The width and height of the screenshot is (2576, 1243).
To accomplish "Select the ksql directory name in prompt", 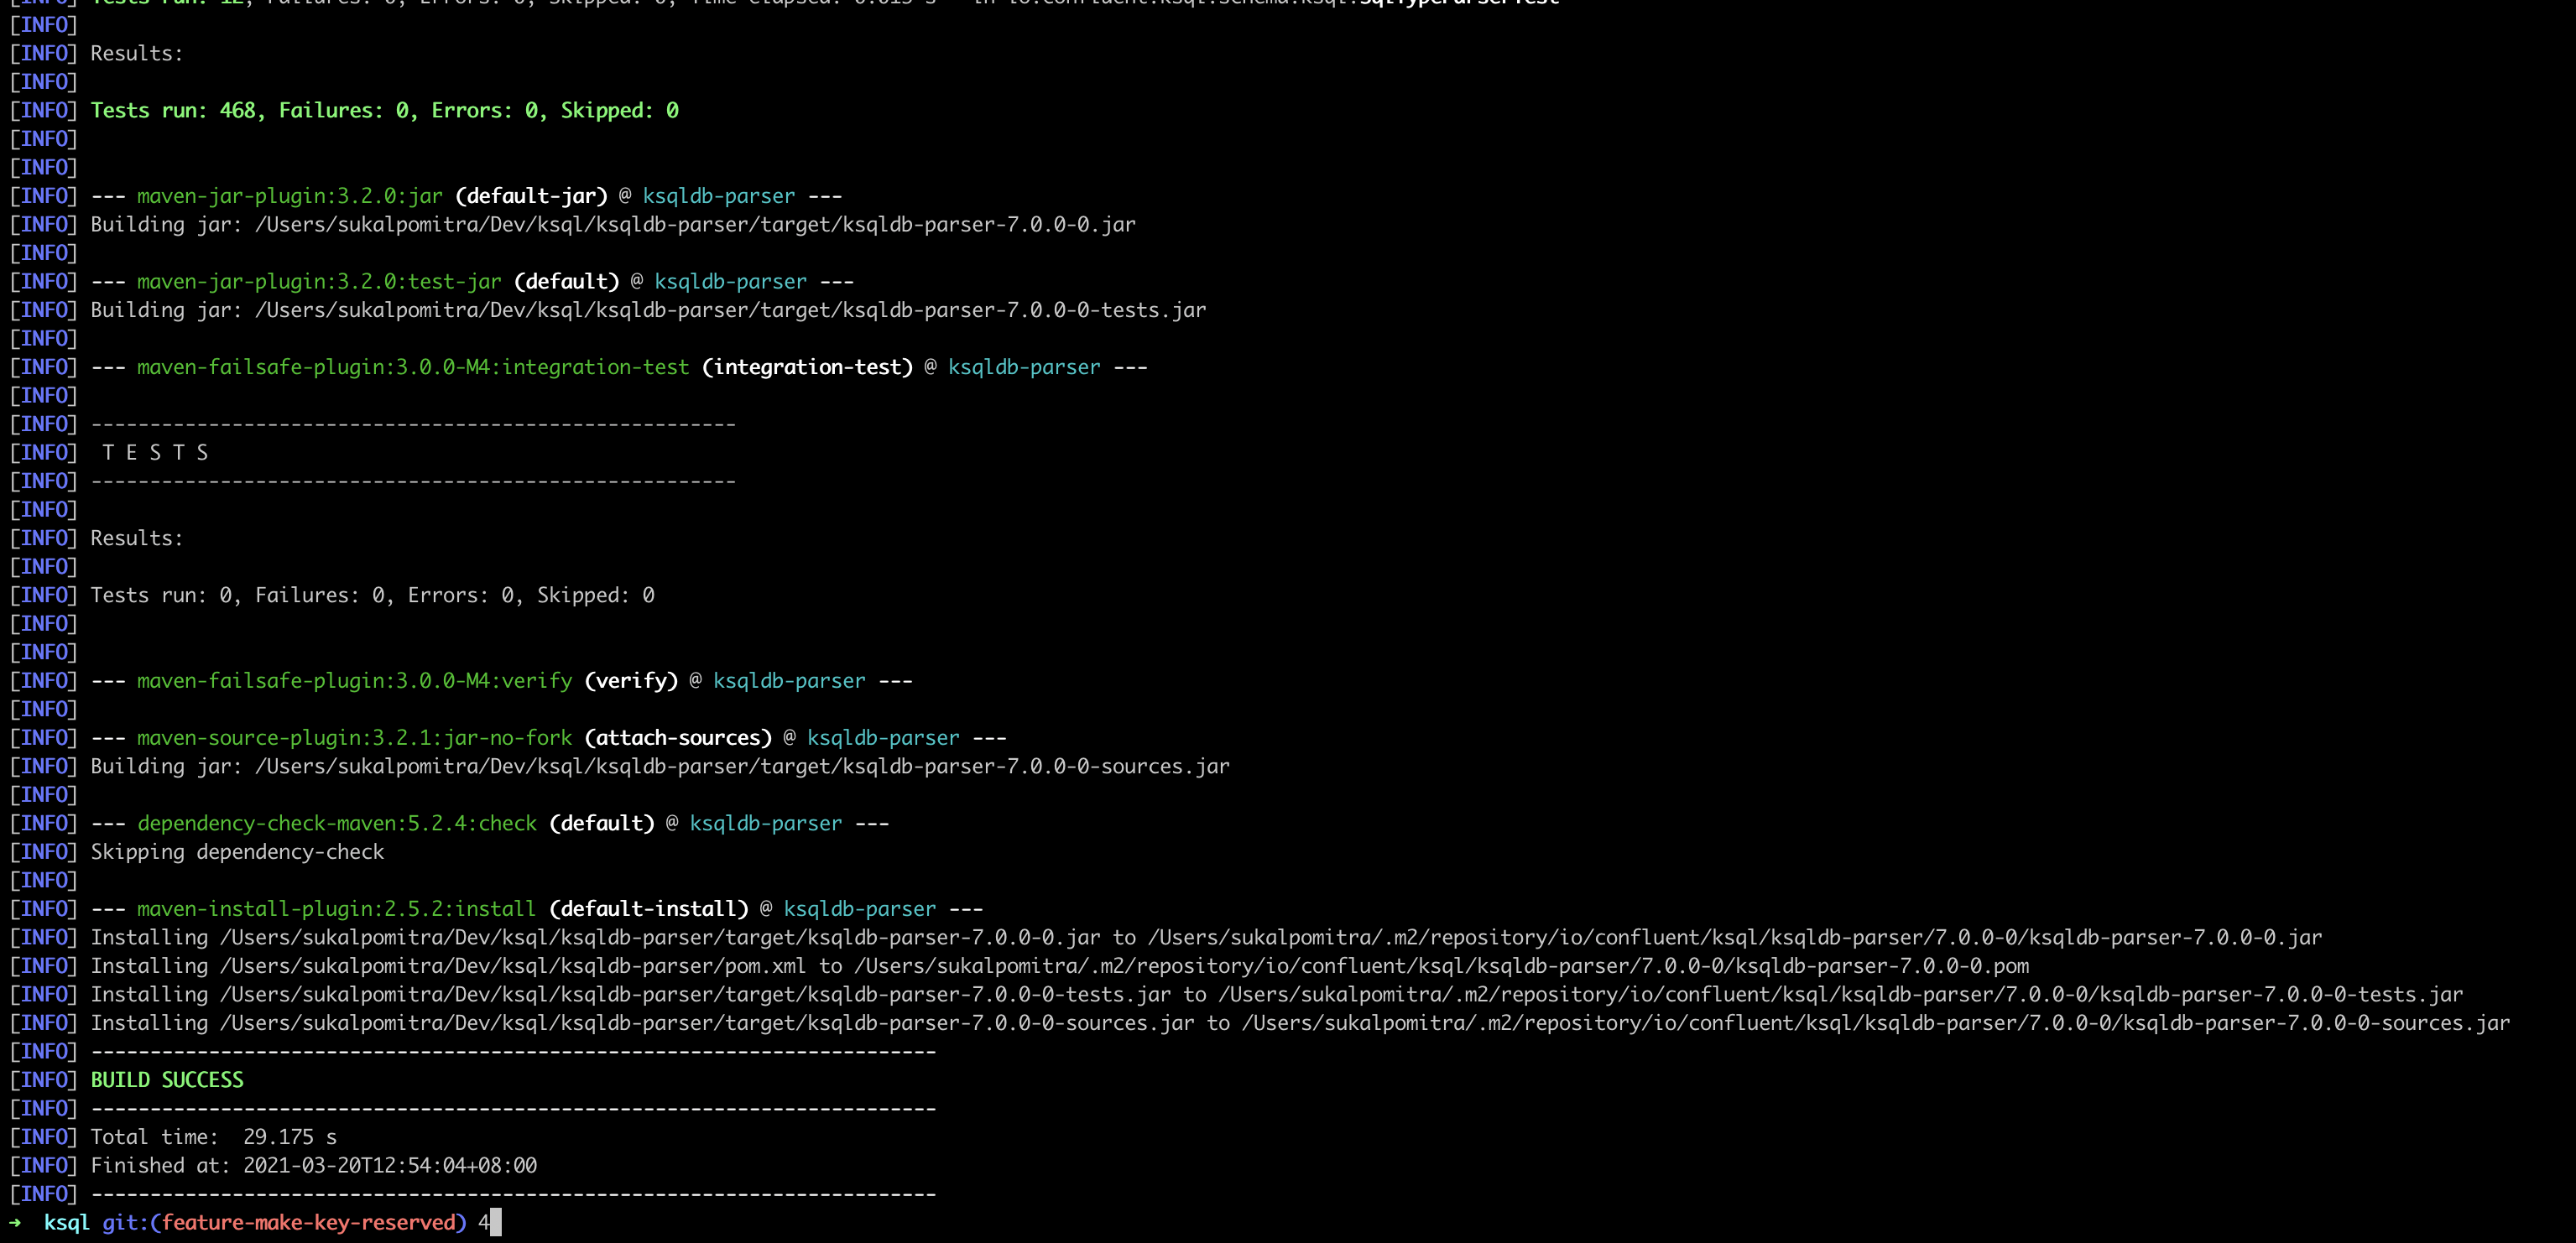I will (67, 1221).
